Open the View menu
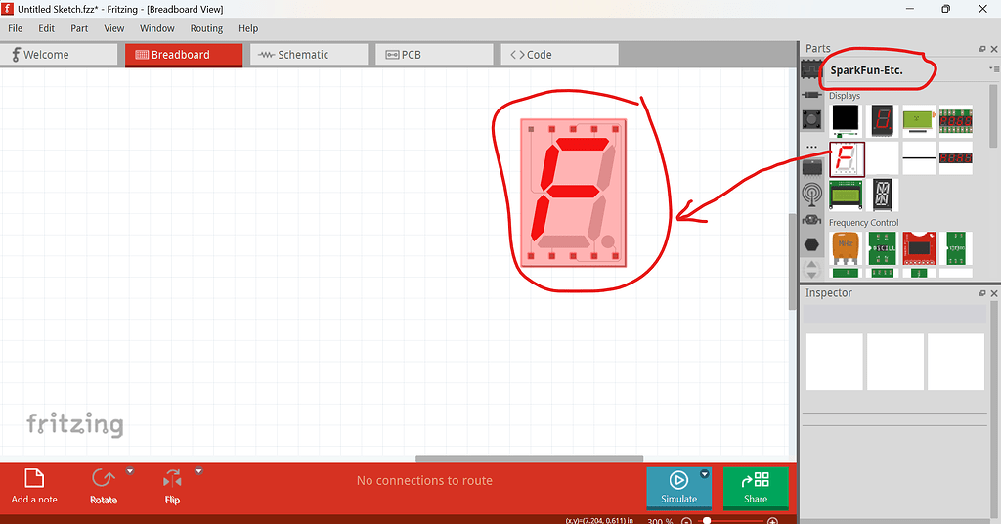Image resolution: width=1001 pixels, height=524 pixels. pos(113,28)
